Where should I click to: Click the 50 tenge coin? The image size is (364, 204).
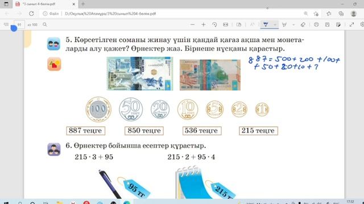[x=131, y=109]
